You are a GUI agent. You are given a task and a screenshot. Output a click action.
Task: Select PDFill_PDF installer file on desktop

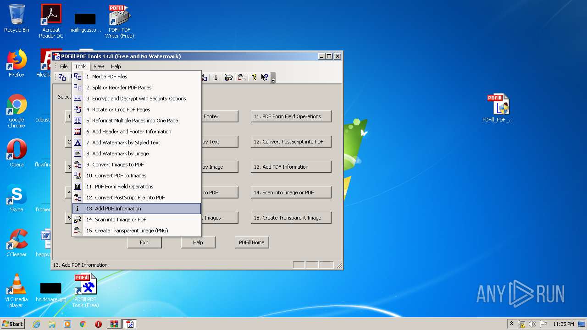[x=498, y=108]
